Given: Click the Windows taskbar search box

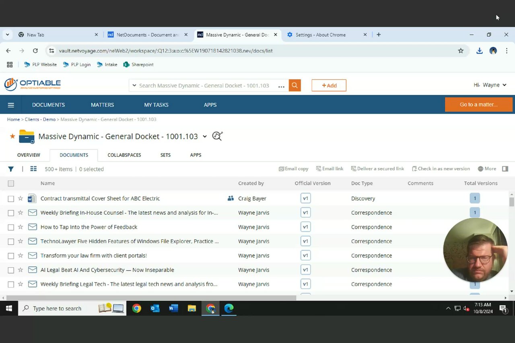Looking at the screenshot, I should (x=72, y=308).
